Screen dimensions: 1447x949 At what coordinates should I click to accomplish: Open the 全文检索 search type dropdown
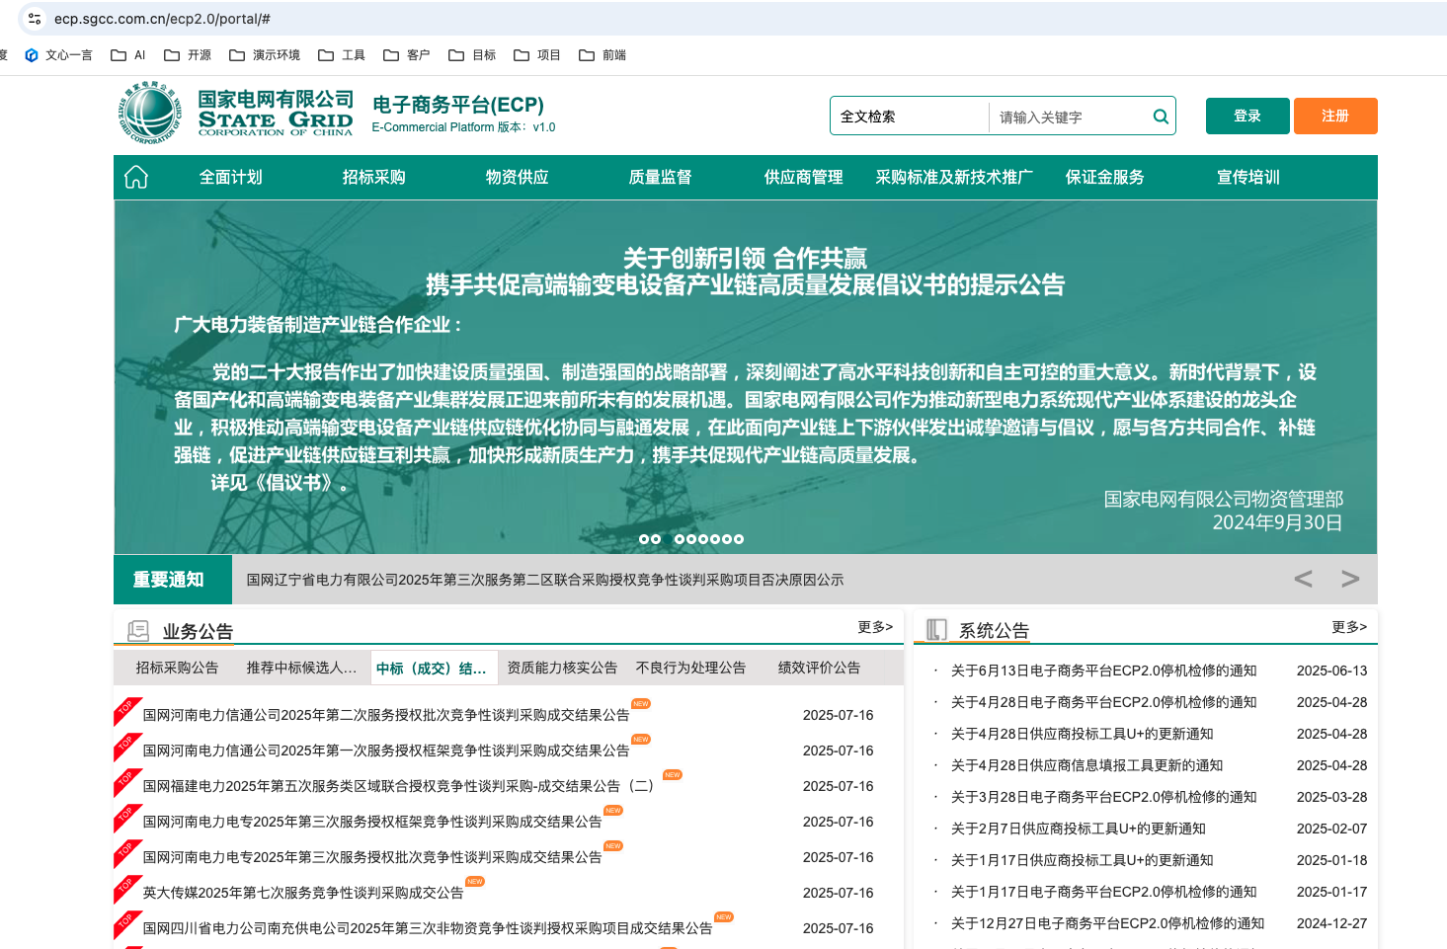coord(909,117)
